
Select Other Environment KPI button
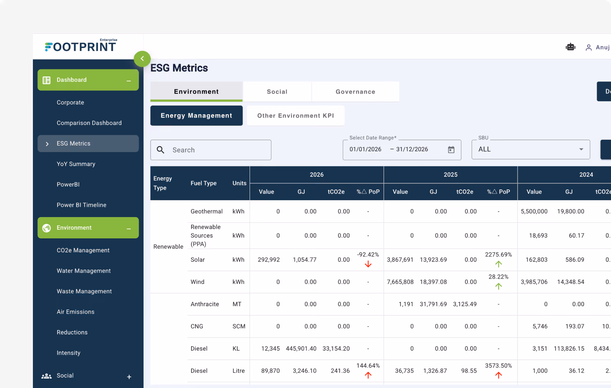click(x=296, y=115)
